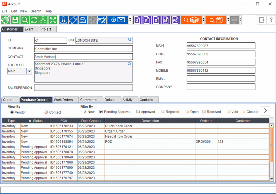Click the purple Q document icon
276x194 pixels.
(x=137, y=20)
